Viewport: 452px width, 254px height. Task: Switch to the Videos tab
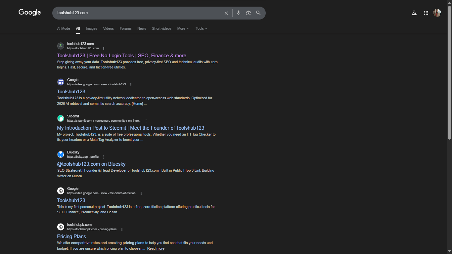(109, 29)
